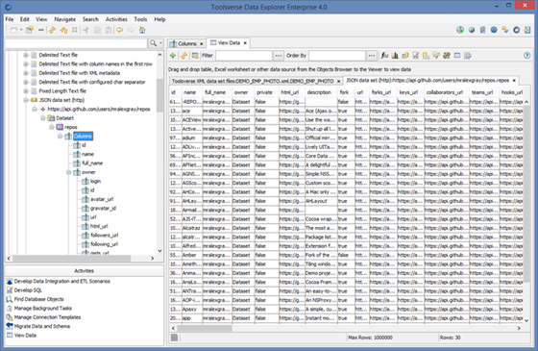Click into the Filter input field

coord(244,56)
